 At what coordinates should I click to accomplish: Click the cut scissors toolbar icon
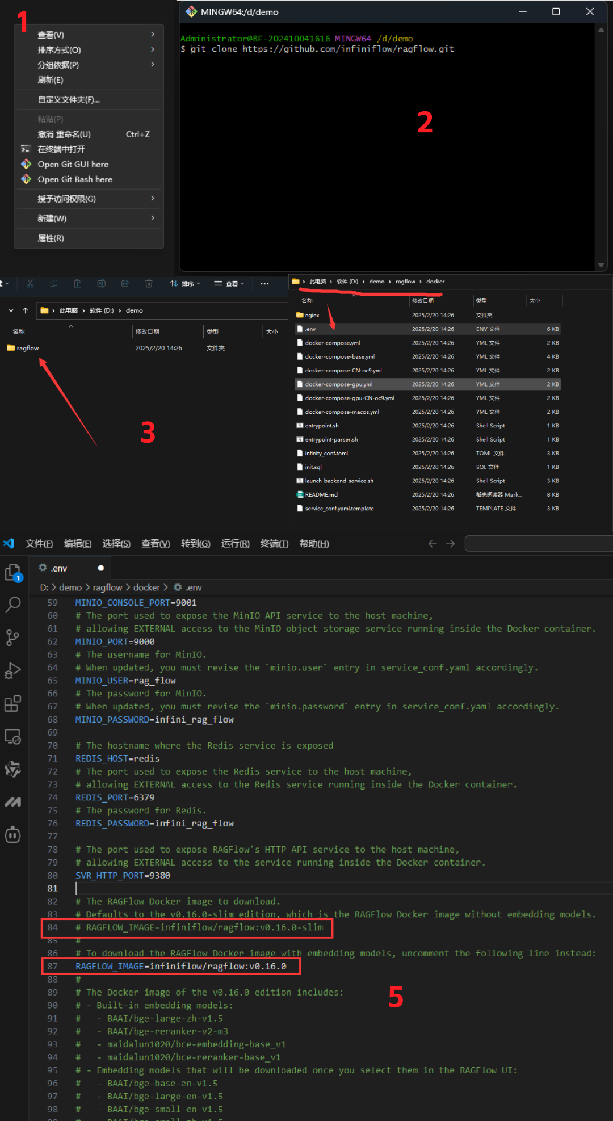30,283
